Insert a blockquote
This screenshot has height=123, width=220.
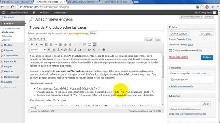tap(56, 45)
